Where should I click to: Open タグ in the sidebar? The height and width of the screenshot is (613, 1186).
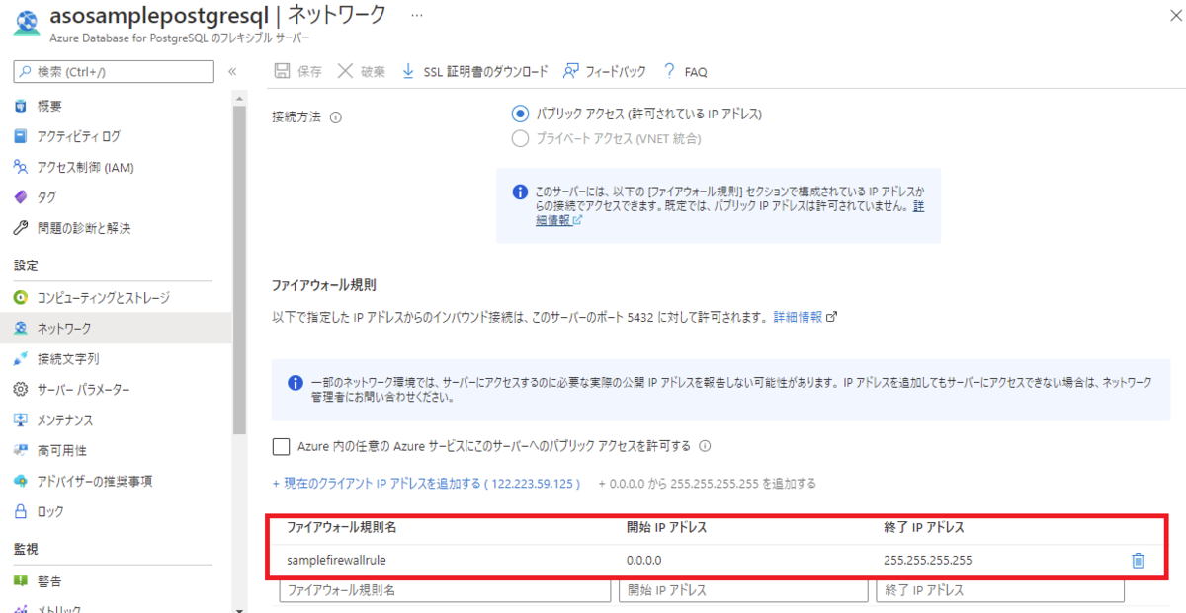[x=46, y=197]
